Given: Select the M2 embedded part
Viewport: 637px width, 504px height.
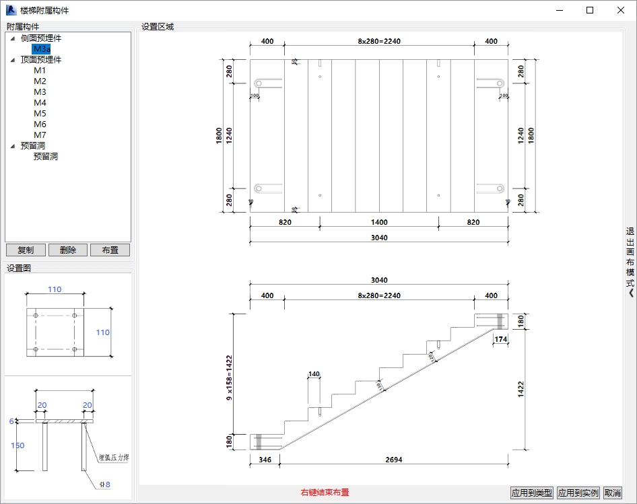Looking at the screenshot, I should pos(40,81).
